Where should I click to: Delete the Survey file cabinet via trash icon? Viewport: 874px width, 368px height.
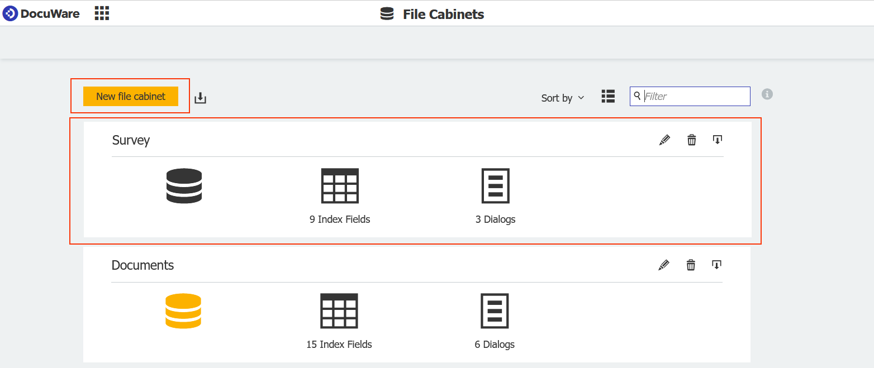[x=691, y=140]
